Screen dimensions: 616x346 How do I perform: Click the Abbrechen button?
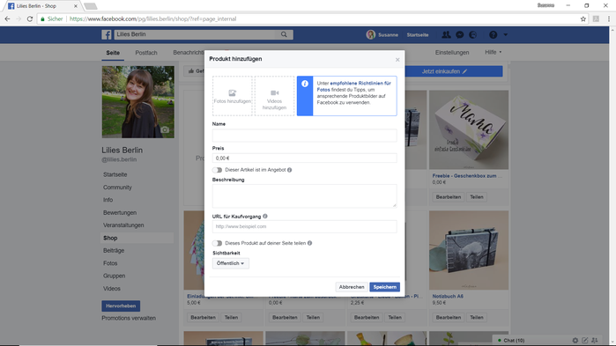click(352, 287)
